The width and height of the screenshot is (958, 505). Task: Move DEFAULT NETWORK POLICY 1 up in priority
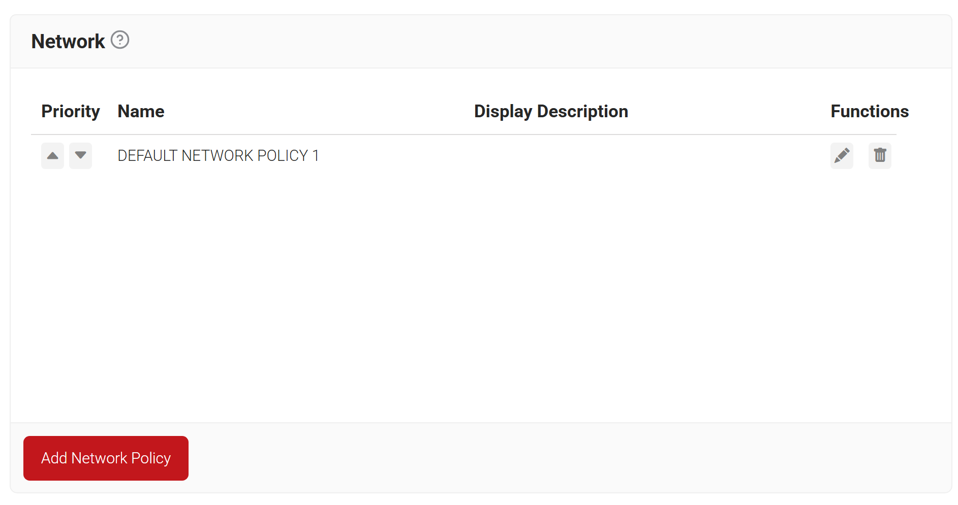coord(53,156)
